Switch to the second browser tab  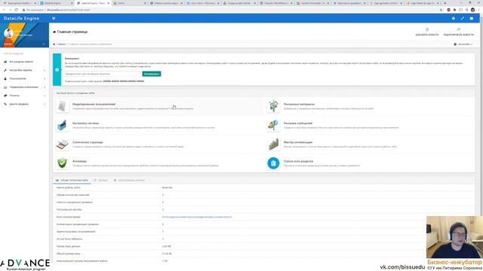click(x=56, y=3)
